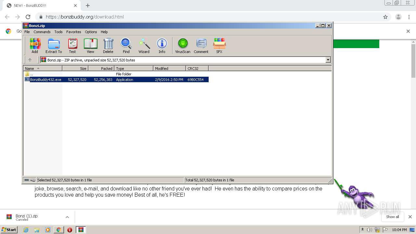The height and width of the screenshot is (234, 416).
Task: Click the SFX toolbar icon
Action: 219,45
